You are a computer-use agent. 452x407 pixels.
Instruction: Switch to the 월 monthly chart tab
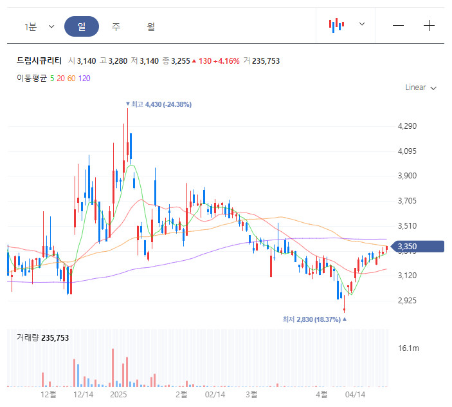click(150, 26)
